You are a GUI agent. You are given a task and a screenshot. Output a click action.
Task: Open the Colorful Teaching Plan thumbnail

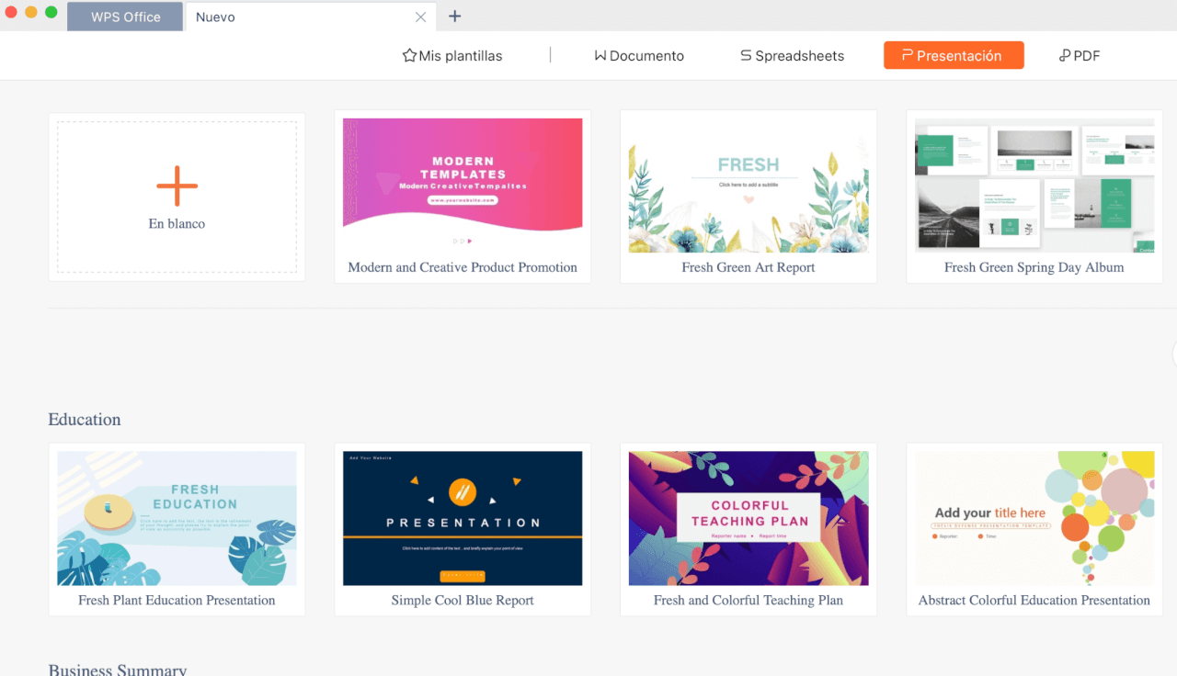[x=748, y=518]
